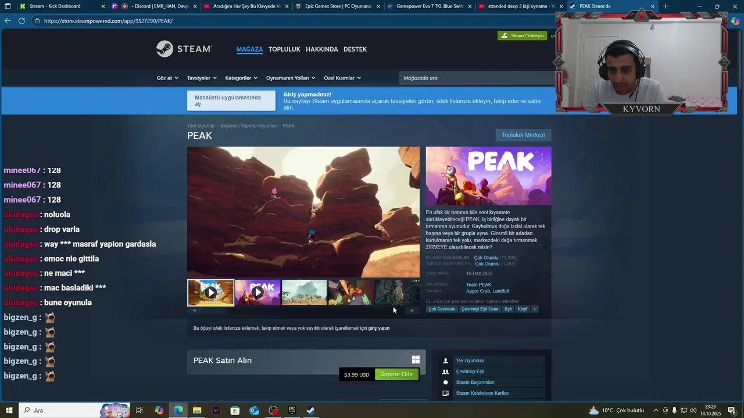
Task: Go to the HAKKINDA page
Action: point(322,49)
